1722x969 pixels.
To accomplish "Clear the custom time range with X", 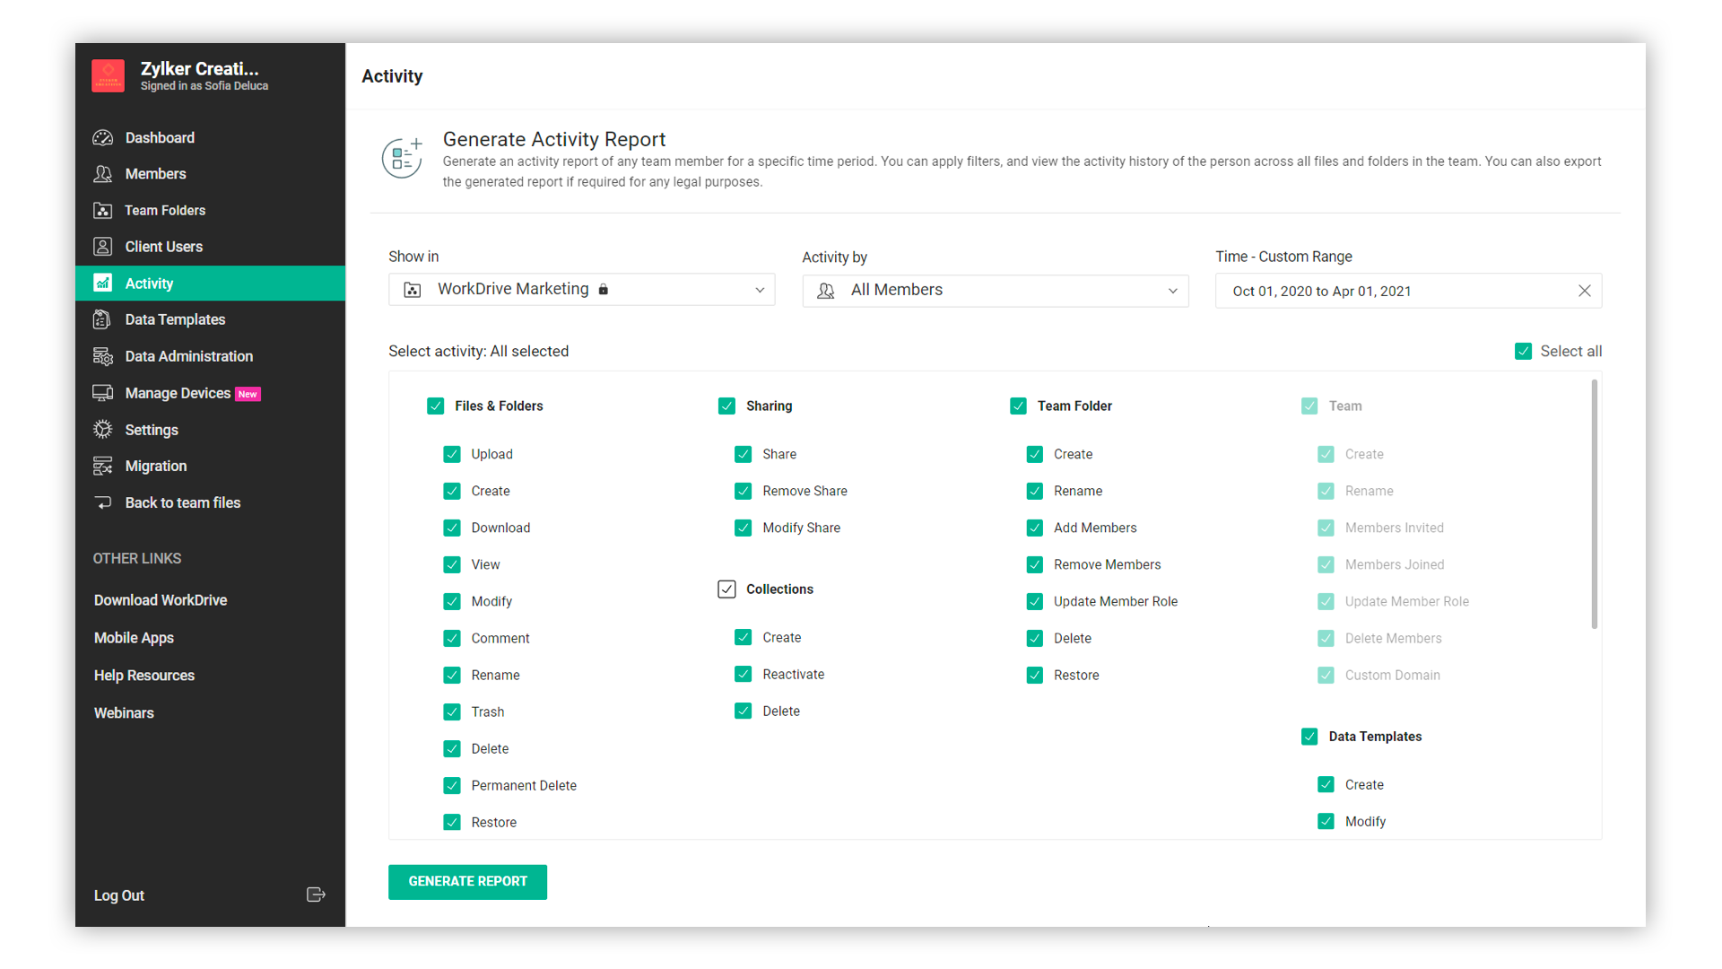I will click(1584, 291).
